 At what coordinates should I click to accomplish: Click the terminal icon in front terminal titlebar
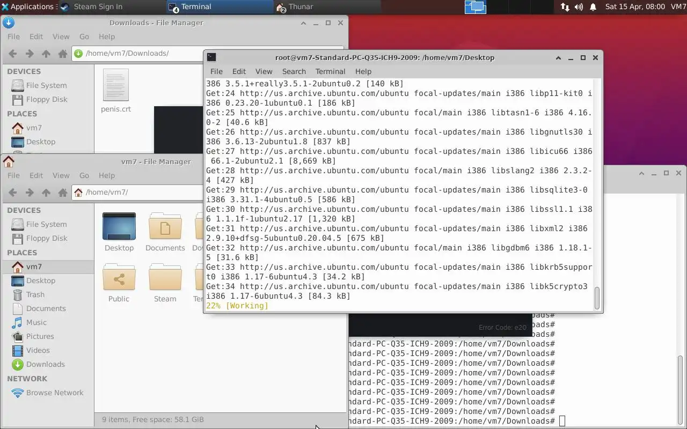[211, 57]
